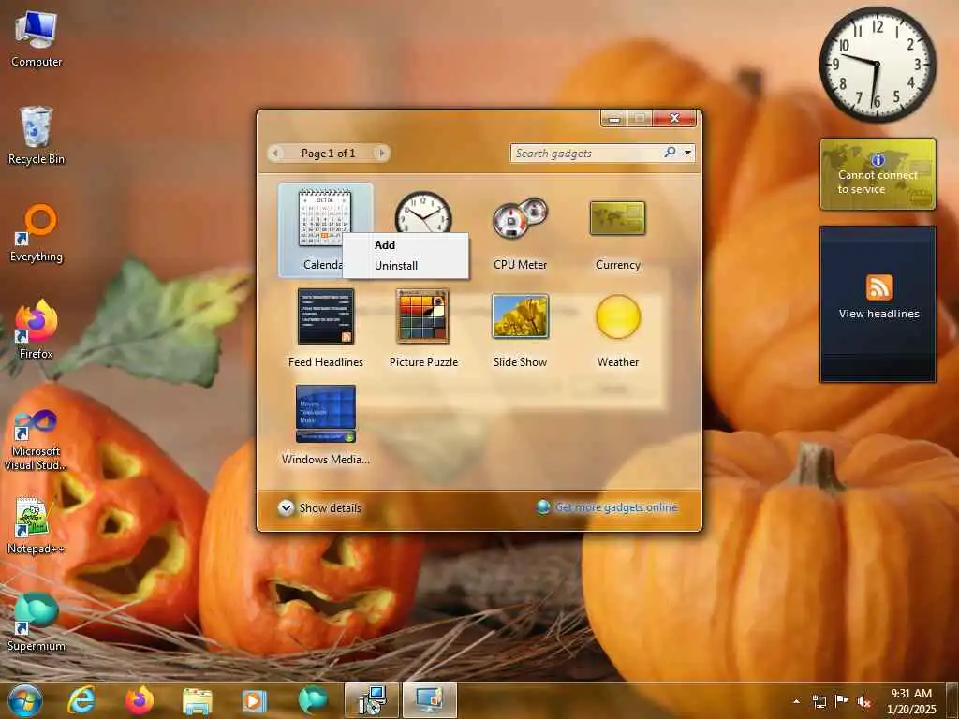This screenshot has height=719, width=959.
Task: Go to next gadget page arrow
Action: [x=382, y=153]
